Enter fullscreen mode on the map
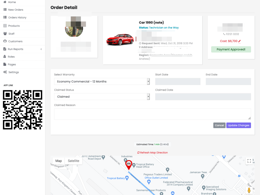This screenshot has height=195, width=260. coord(249,161)
